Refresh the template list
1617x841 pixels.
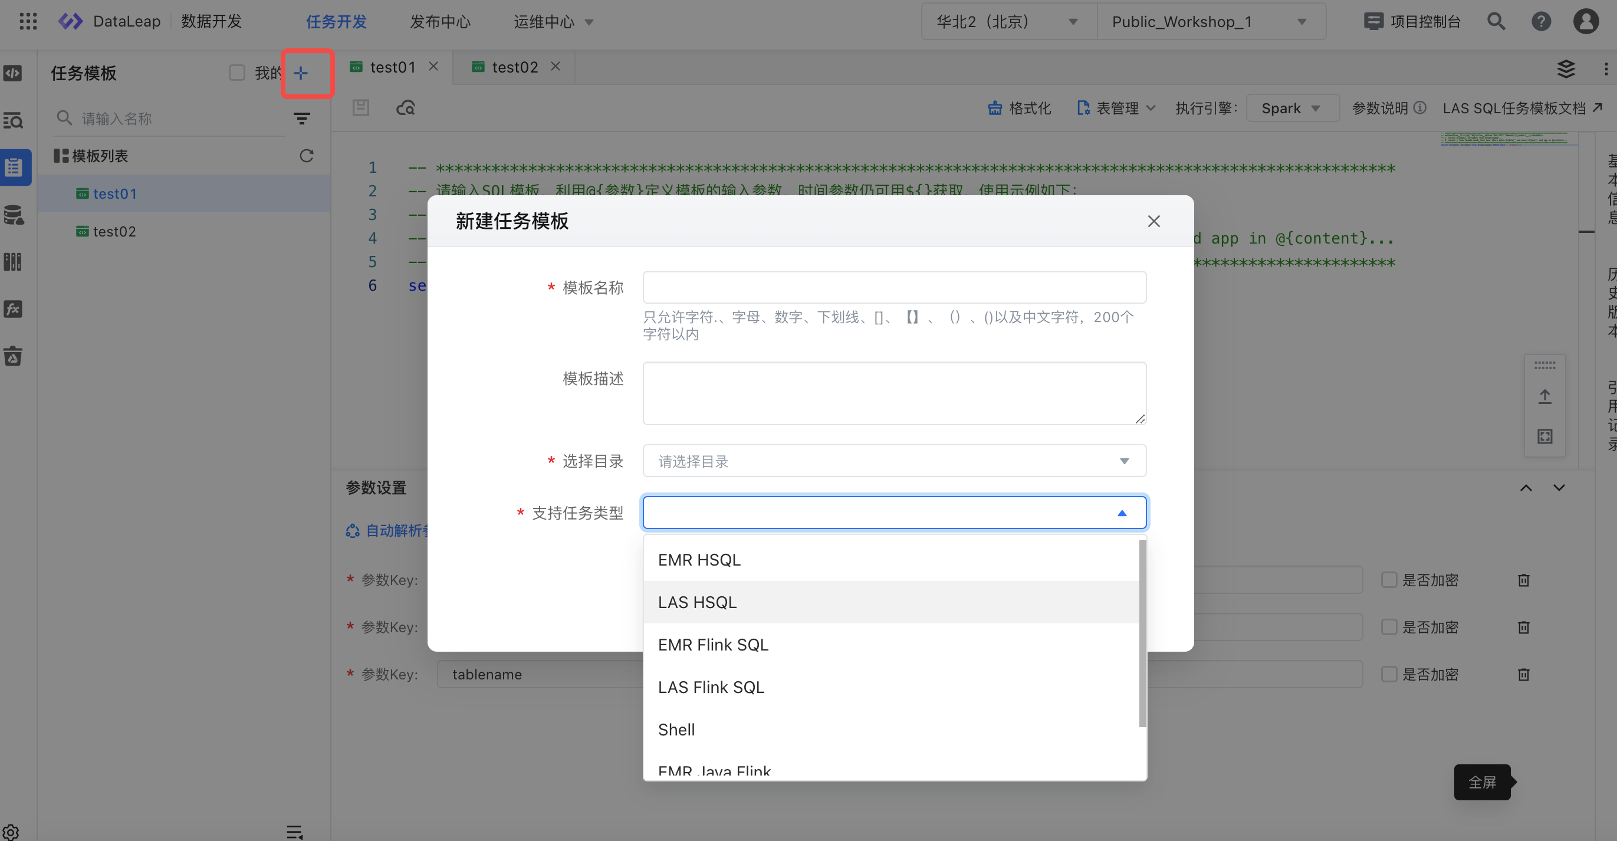pos(306,156)
